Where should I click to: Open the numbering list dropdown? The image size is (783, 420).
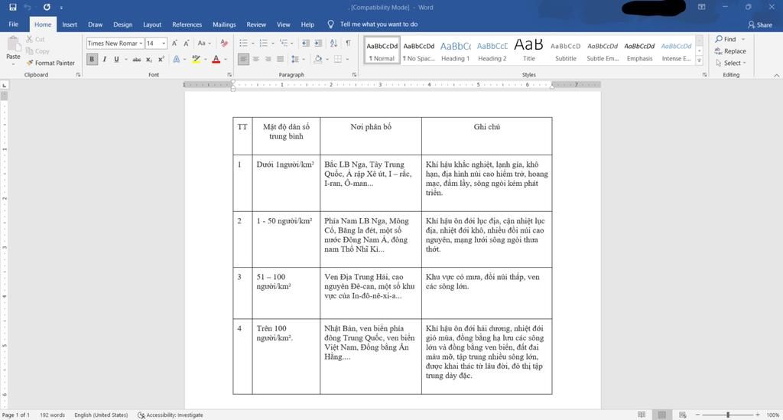[x=273, y=44]
